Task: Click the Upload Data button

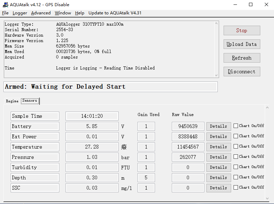Action: pos(242,44)
